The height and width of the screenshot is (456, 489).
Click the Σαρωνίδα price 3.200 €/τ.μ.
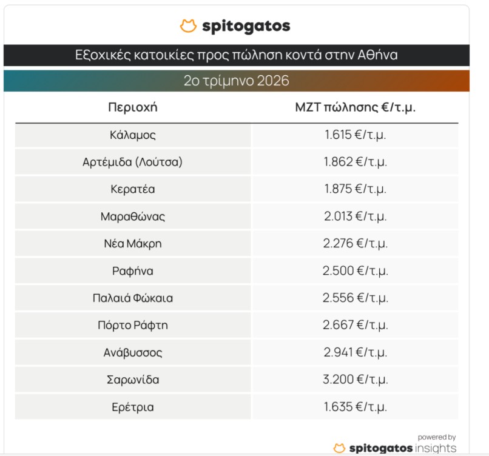(355, 380)
